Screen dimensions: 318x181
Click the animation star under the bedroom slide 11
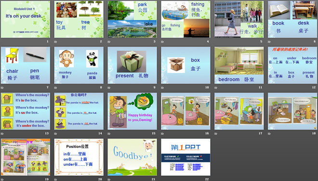click(216, 87)
